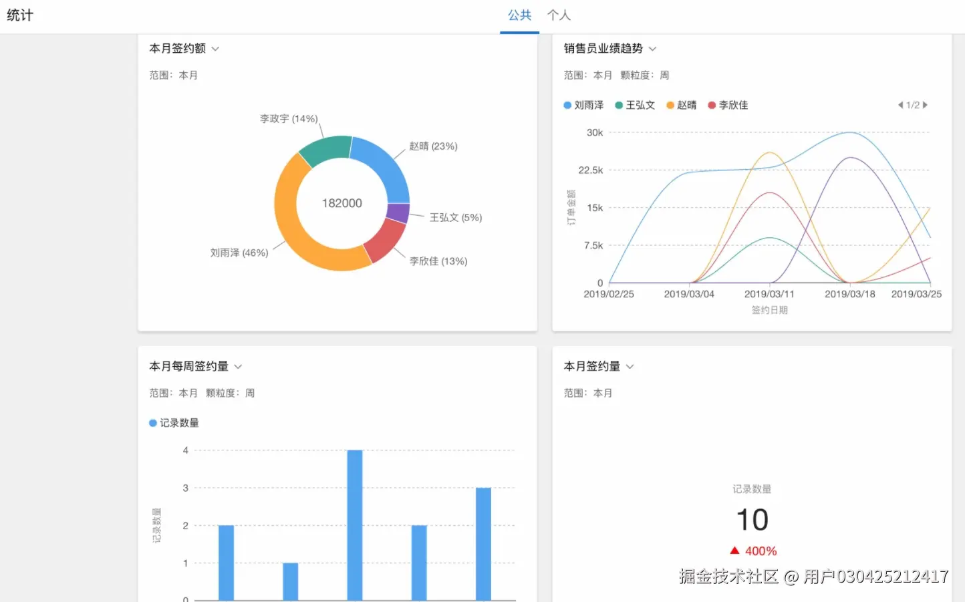Click the last bar with value 3
This screenshot has height=602, width=965.
tap(483, 544)
